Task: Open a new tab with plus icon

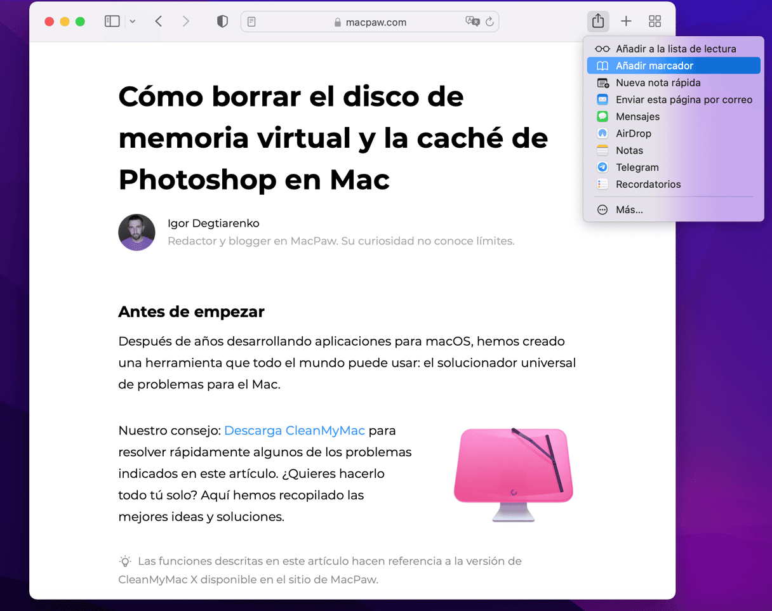Action: tap(626, 22)
